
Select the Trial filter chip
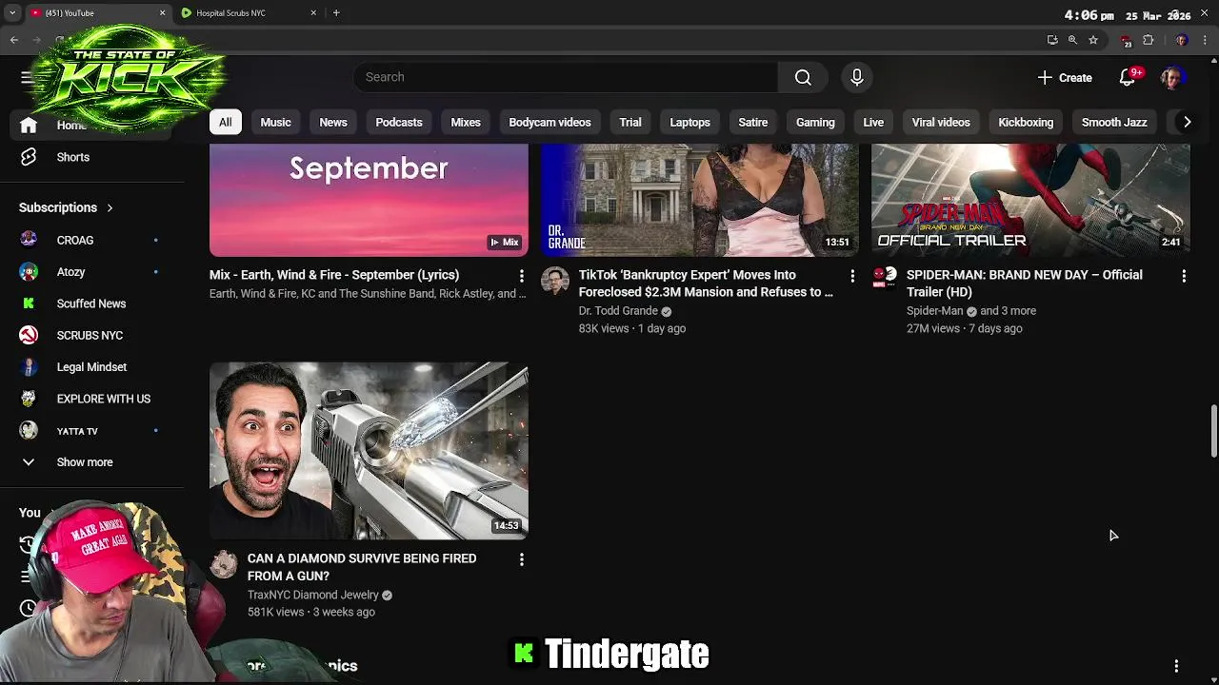(x=630, y=122)
